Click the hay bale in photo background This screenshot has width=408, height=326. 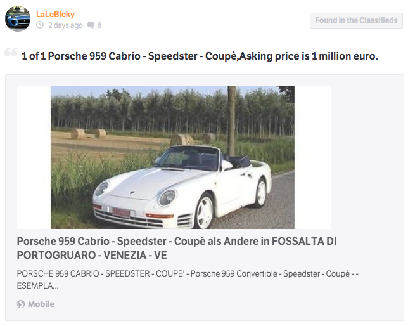click(78, 133)
